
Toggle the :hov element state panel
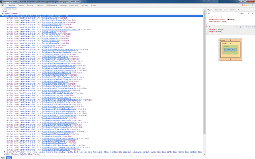(242, 14)
